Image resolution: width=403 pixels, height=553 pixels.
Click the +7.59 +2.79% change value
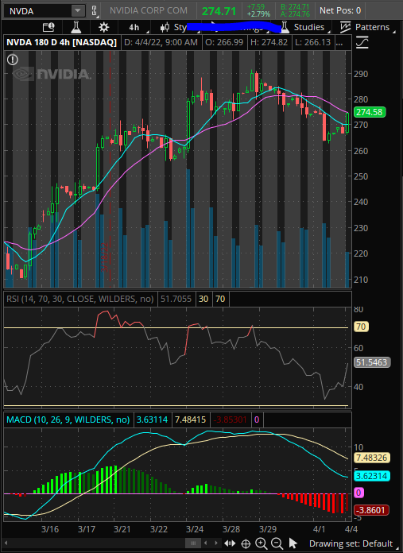[x=258, y=10]
